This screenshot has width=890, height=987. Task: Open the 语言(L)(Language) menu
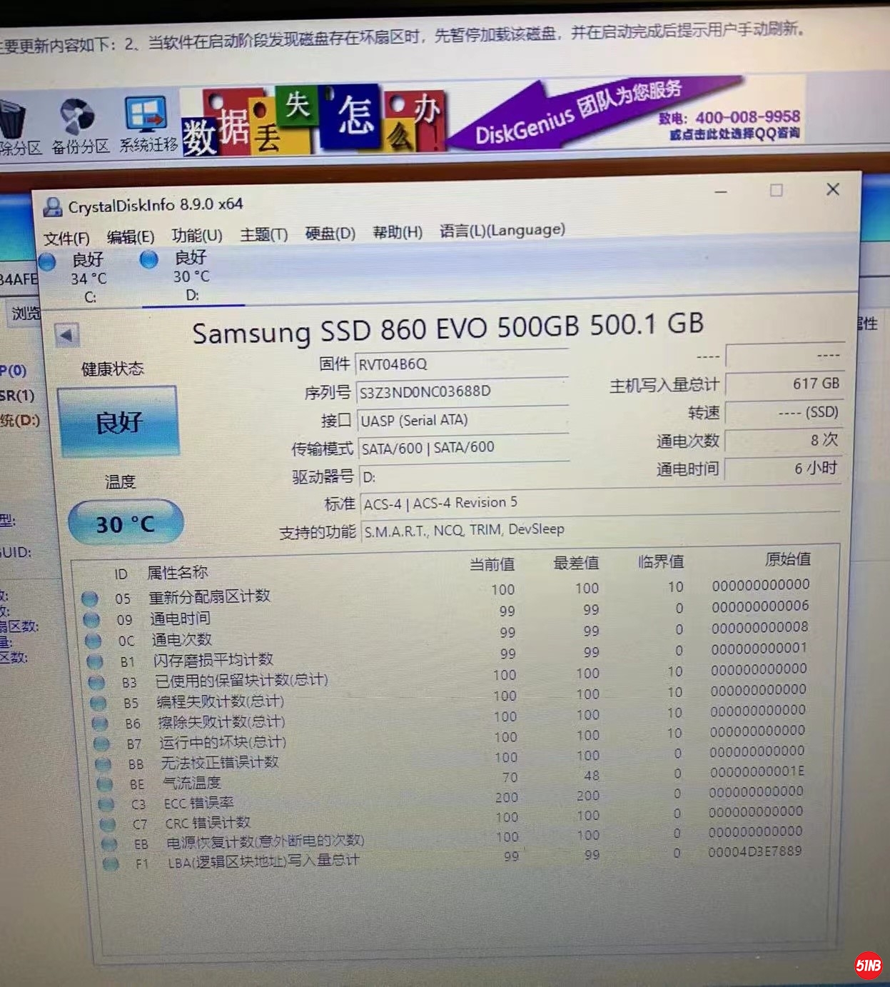pyautogui.click(x=502, y=231)
